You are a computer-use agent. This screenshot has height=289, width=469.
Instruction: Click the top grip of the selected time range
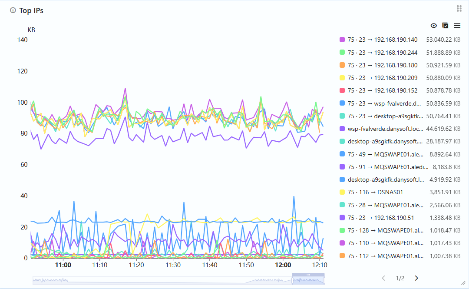[308, 275]
